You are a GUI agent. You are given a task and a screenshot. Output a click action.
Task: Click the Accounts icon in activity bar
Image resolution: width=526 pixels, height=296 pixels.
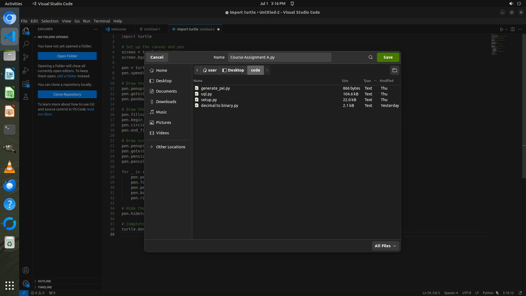coord(26,270)
